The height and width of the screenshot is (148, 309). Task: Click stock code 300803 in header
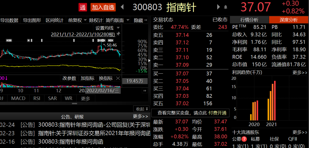click(147, 7)
